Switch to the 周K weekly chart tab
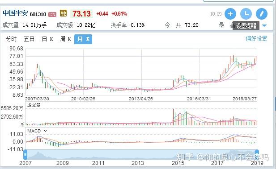 [x=65, y=39]
